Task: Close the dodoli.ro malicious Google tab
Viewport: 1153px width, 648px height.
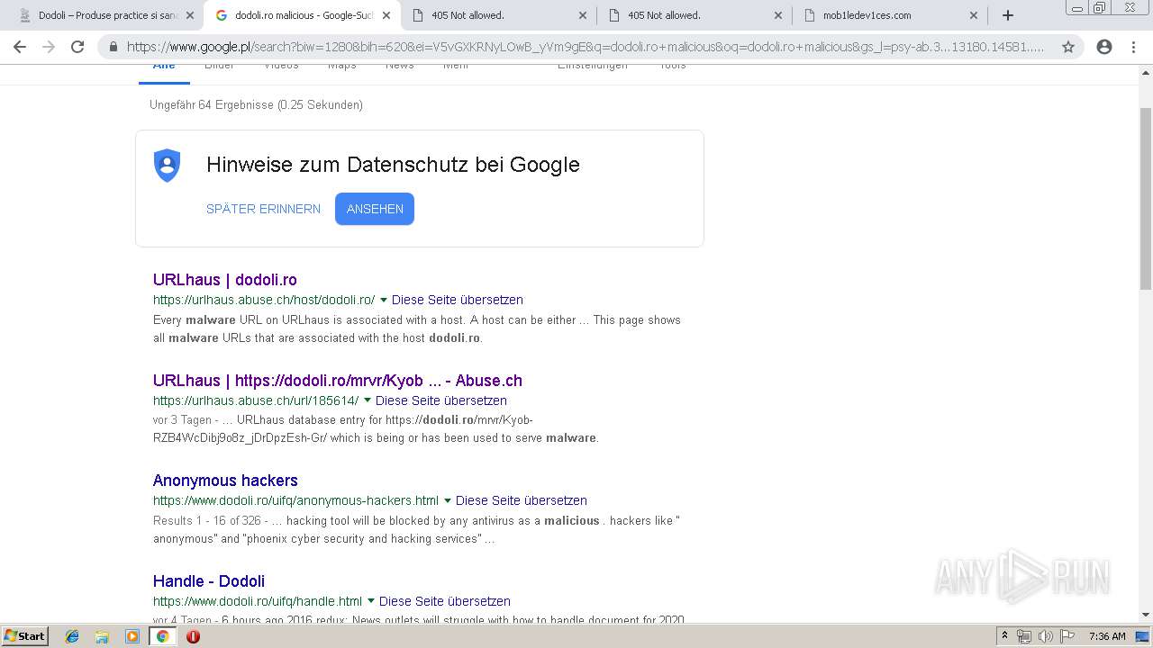Action: click(386, 15)
